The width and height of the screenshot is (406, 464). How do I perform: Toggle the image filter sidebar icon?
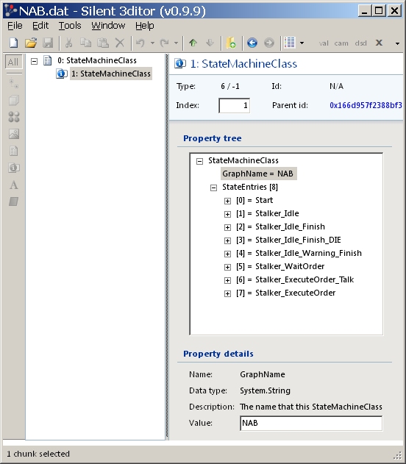click(x=14, y=134)
